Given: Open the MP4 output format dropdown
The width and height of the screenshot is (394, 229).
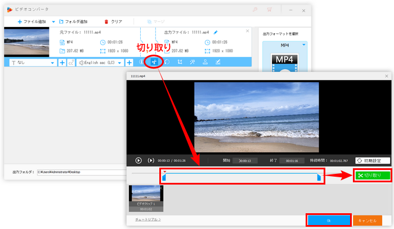Looking at the screenshot, I should tap(285, 46).
